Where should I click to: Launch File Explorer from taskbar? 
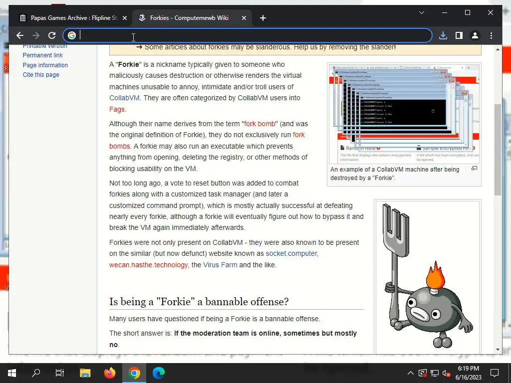coord(85,373)
